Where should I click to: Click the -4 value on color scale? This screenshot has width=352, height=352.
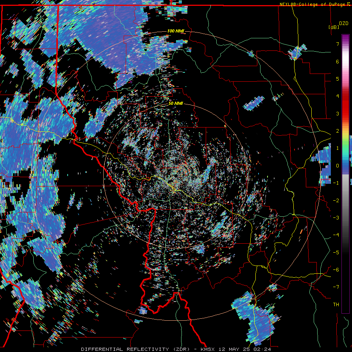coord(336,235)
